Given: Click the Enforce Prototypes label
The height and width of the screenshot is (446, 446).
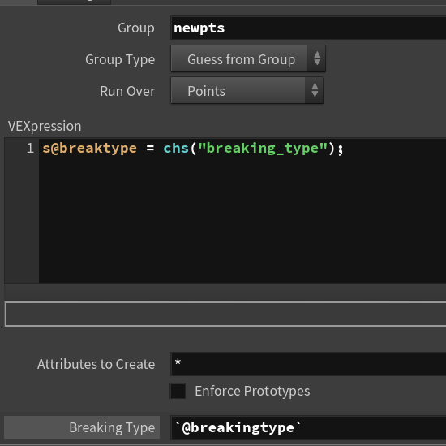Looking at the screenshot, I should point(252,391).
